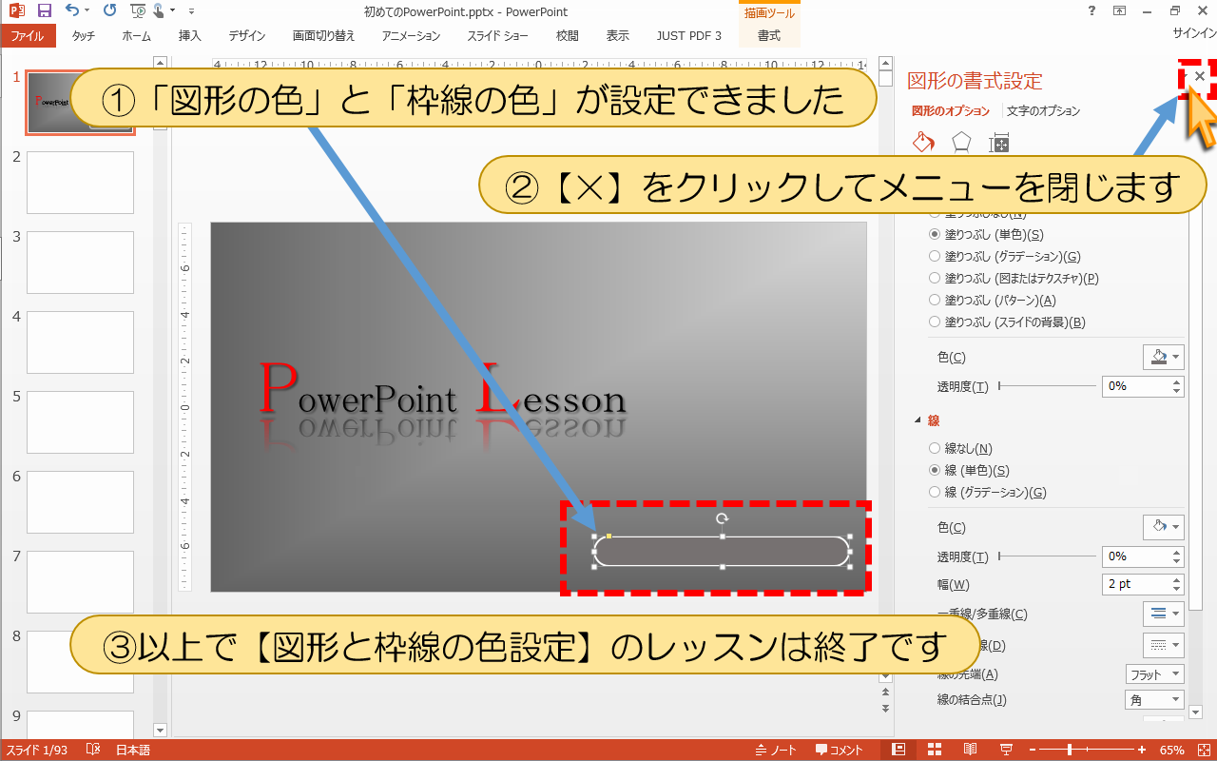Viewport: 1217px width, 761px height.
Task: Click the サインイン link
Action: click(1194, 32)
